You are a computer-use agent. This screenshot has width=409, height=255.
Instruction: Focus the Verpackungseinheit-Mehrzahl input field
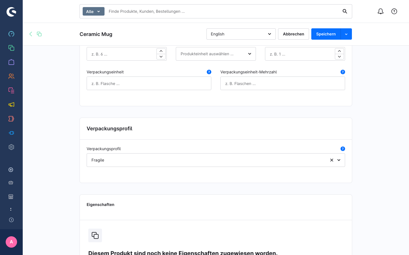click(283, 83)
